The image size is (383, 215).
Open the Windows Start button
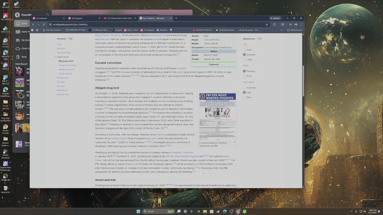[138, 211]
